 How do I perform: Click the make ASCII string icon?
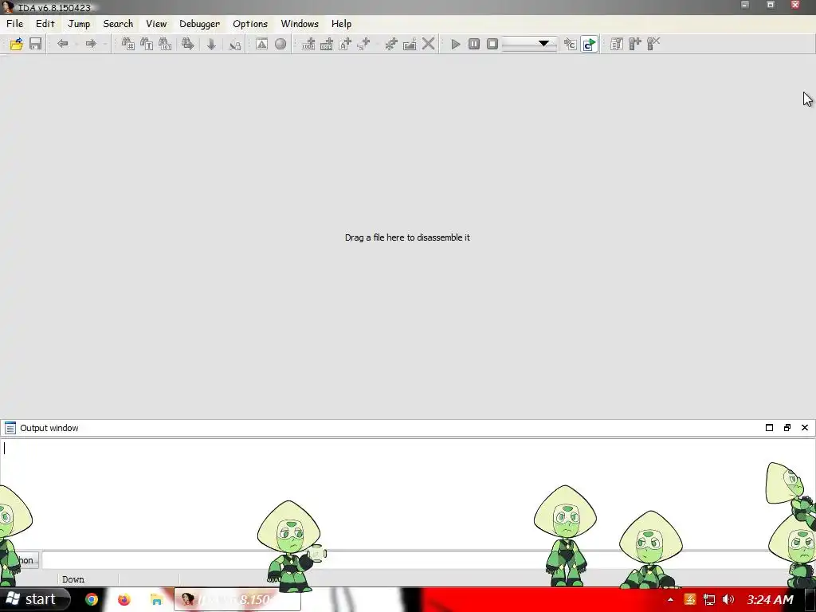[345, 45]
